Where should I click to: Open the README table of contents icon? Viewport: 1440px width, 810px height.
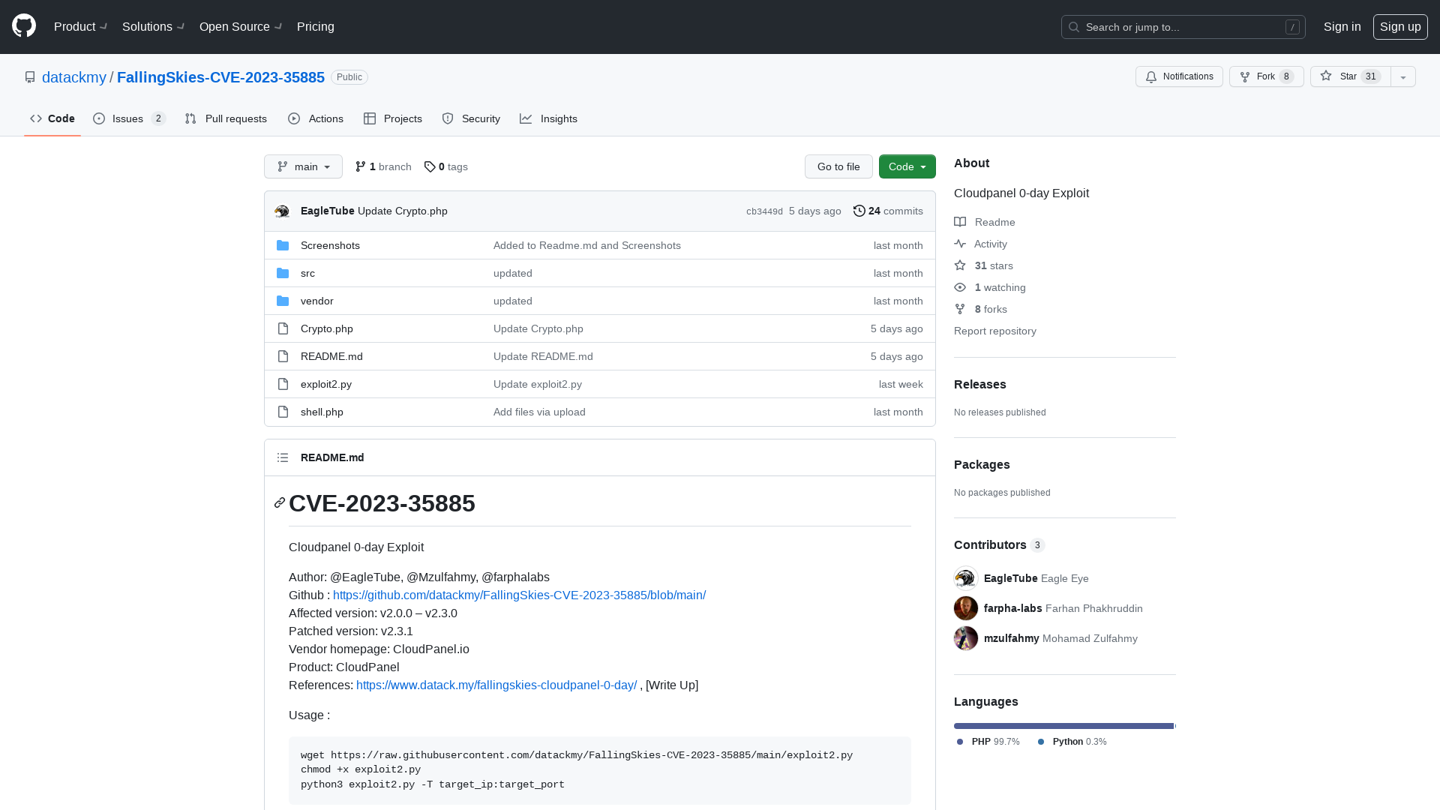click(x=283, y=457)
